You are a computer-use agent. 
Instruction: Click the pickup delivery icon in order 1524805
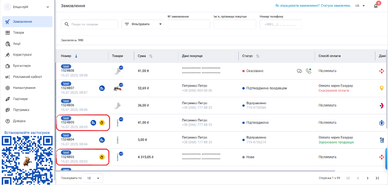pyautogui.click(x=382, y=123)
